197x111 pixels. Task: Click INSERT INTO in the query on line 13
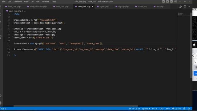tap(44, 49)
